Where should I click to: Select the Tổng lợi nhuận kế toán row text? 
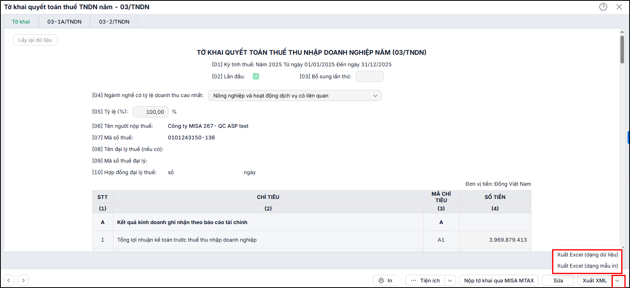coord(187,240)
